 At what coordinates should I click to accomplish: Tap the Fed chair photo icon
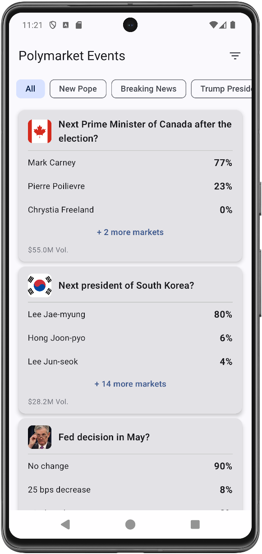[39, 437]
